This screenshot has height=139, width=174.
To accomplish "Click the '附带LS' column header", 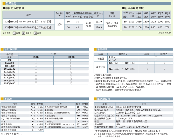I will (x=164, y=54).
